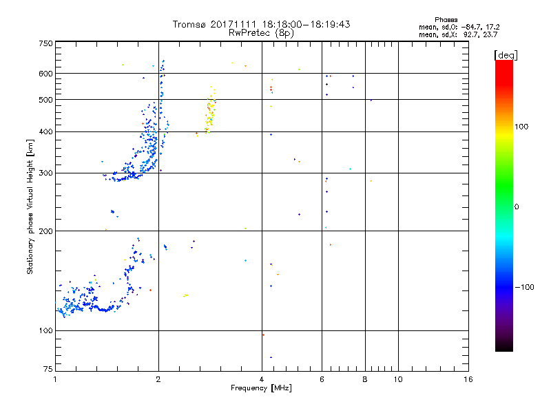This screenshot has height=413, width=551.
Task: Click the "Phases" heading above statistics
Action: click(x=446, y=20)
